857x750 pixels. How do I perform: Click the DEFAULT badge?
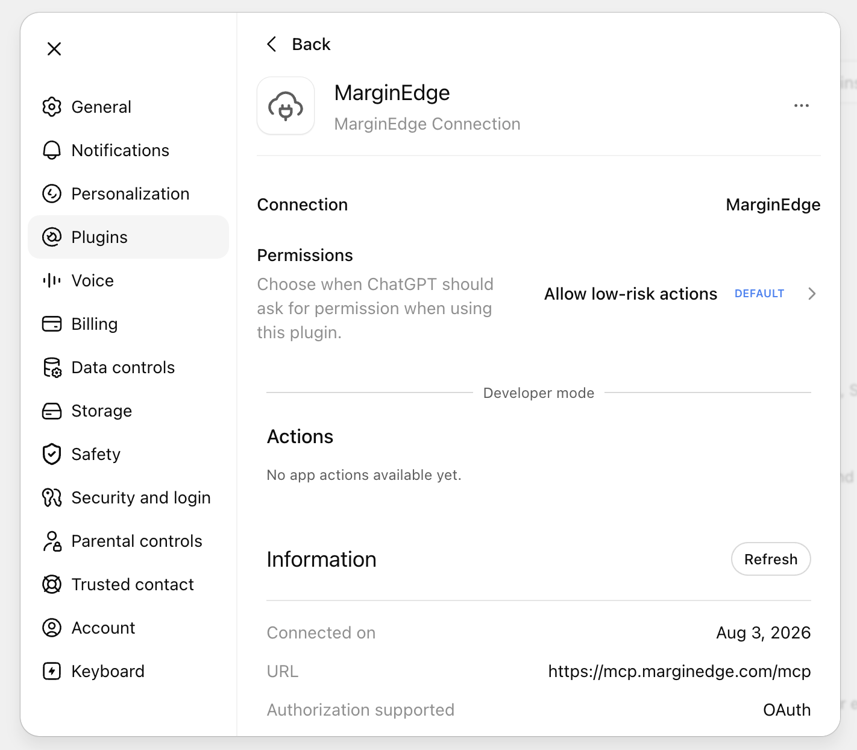coord(759,294)
